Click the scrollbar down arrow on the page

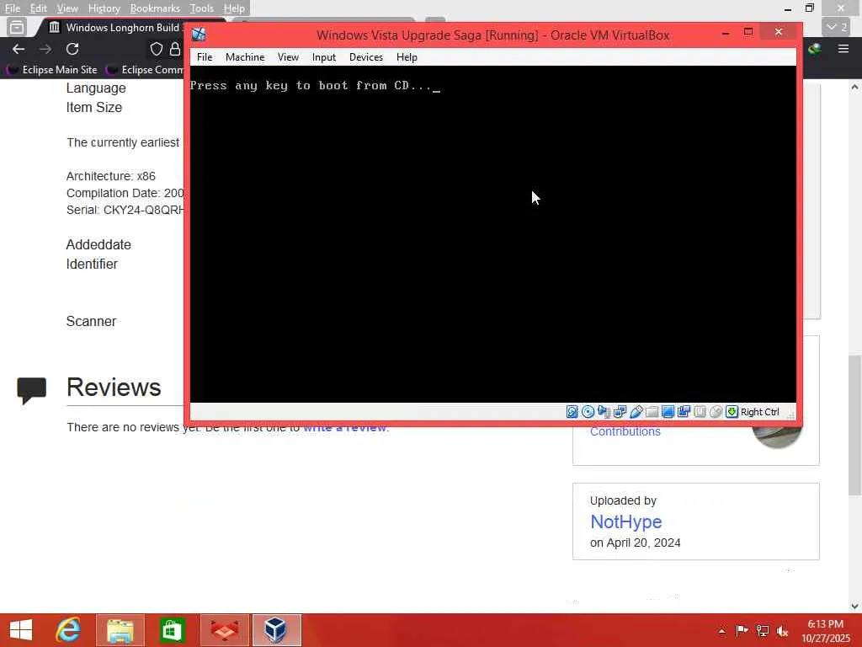click(x=855, y=607)
